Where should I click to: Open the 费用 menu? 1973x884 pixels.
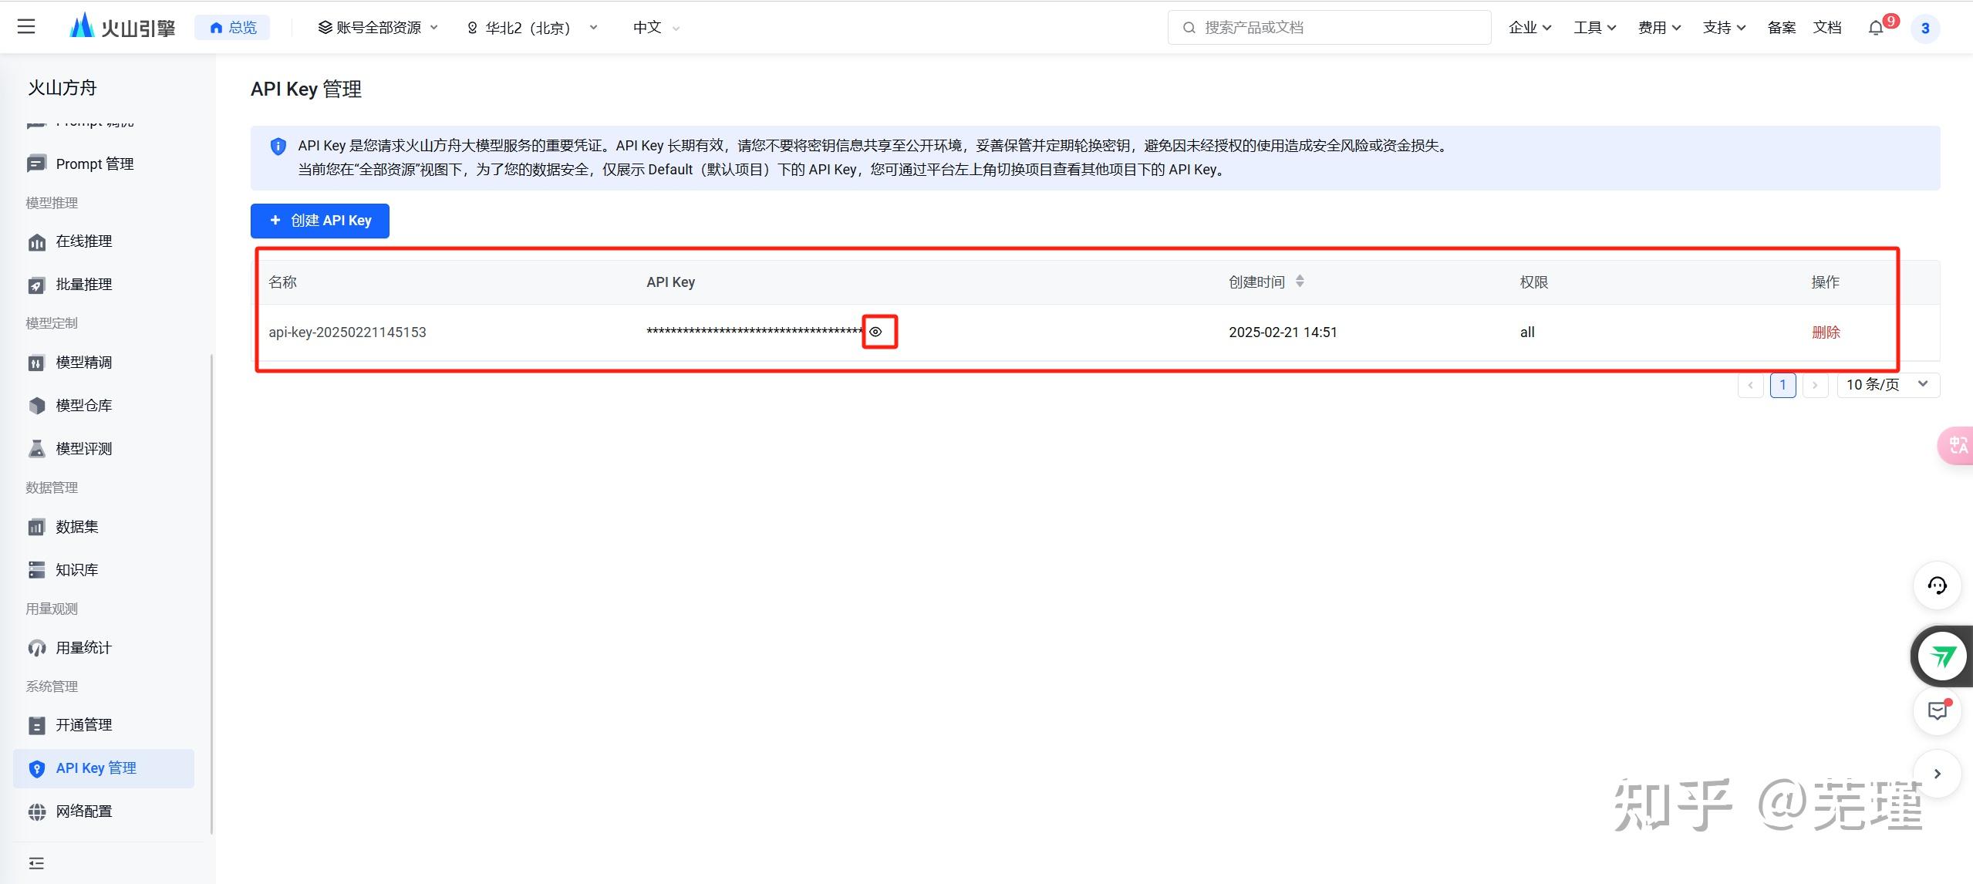click(x=1657, y=27)
